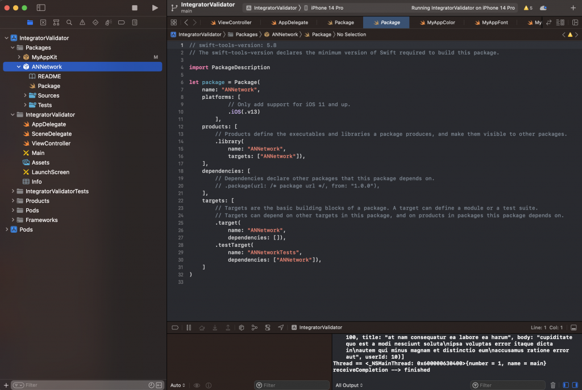Screen dimensions: 582x390
Task: Switch to the AppDelegate tab
Action: pyautogui.click(x=289, y=23)
